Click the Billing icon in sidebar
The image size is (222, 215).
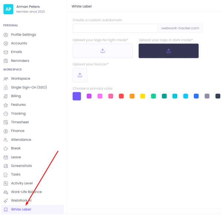(x=6, y=96)
